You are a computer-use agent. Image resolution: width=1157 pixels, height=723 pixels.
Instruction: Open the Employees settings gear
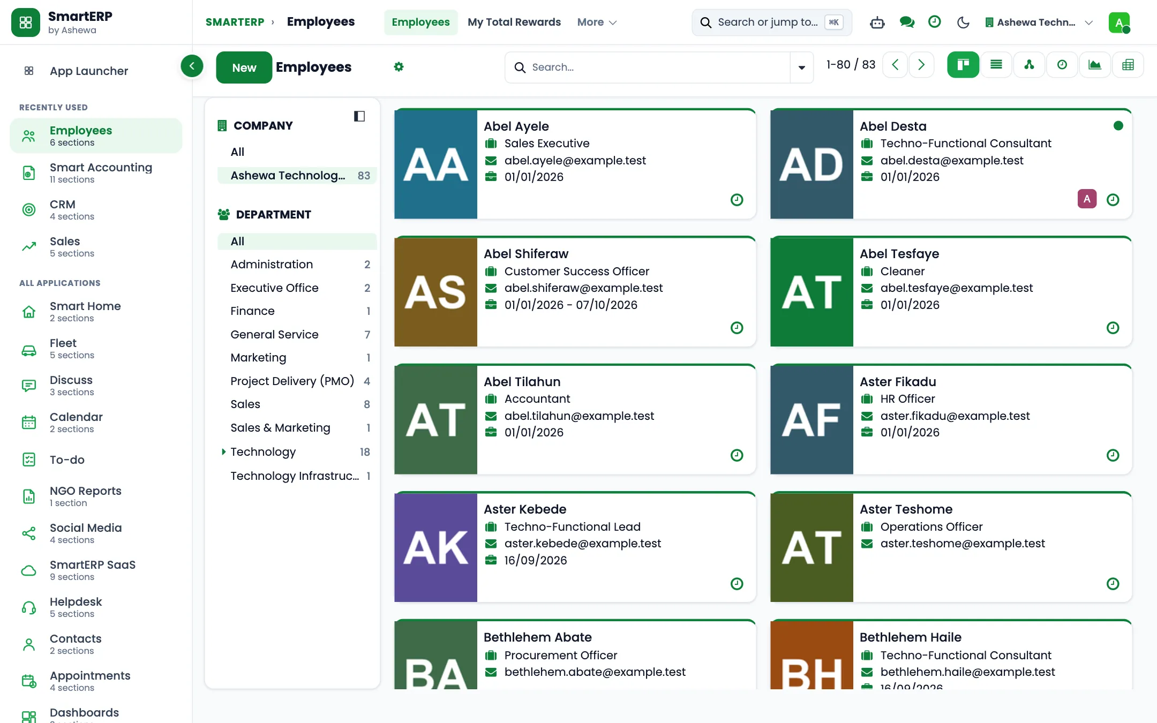(399, 67)
